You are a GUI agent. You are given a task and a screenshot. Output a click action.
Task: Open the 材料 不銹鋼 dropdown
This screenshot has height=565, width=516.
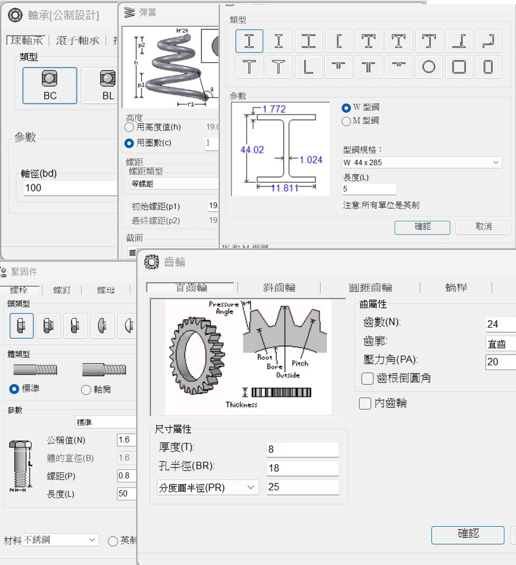point(59,540)
